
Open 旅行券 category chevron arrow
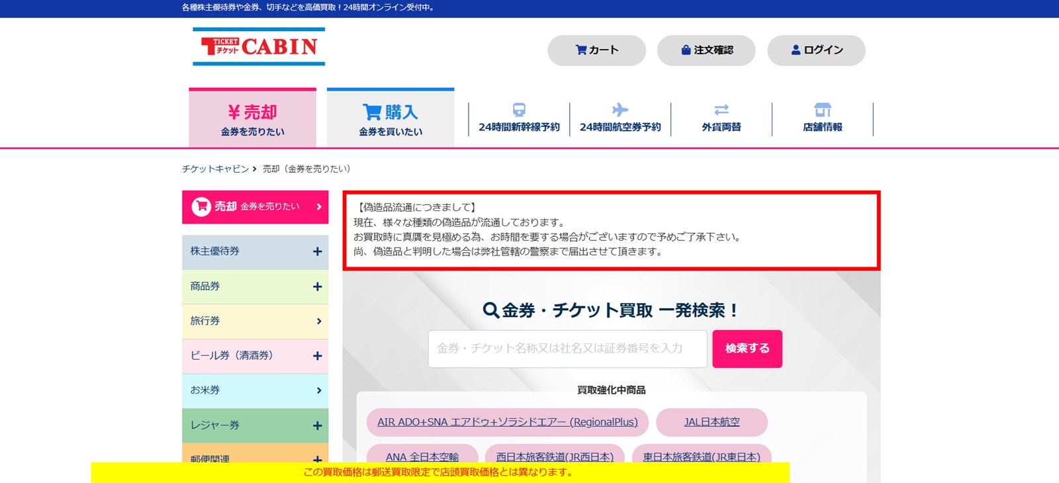click(319, 321)
